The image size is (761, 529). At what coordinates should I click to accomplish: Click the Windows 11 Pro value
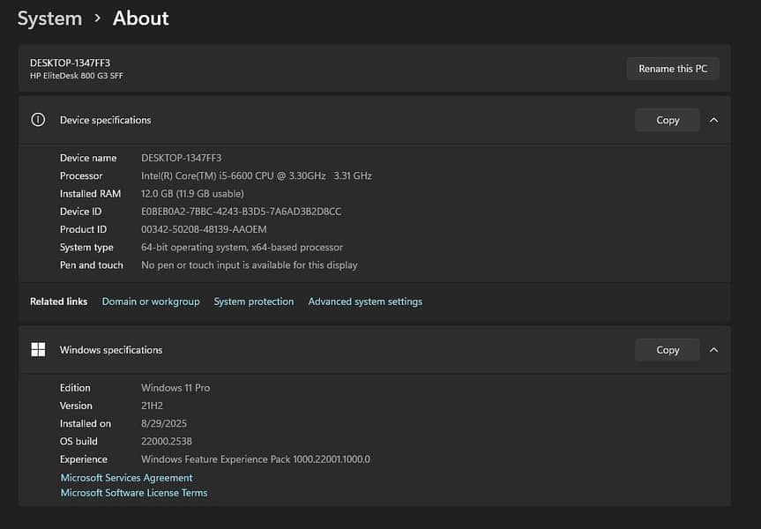(175, 388)
